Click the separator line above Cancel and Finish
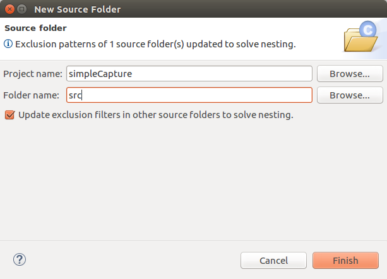The image size is (387, 279). tap(193, 240)
